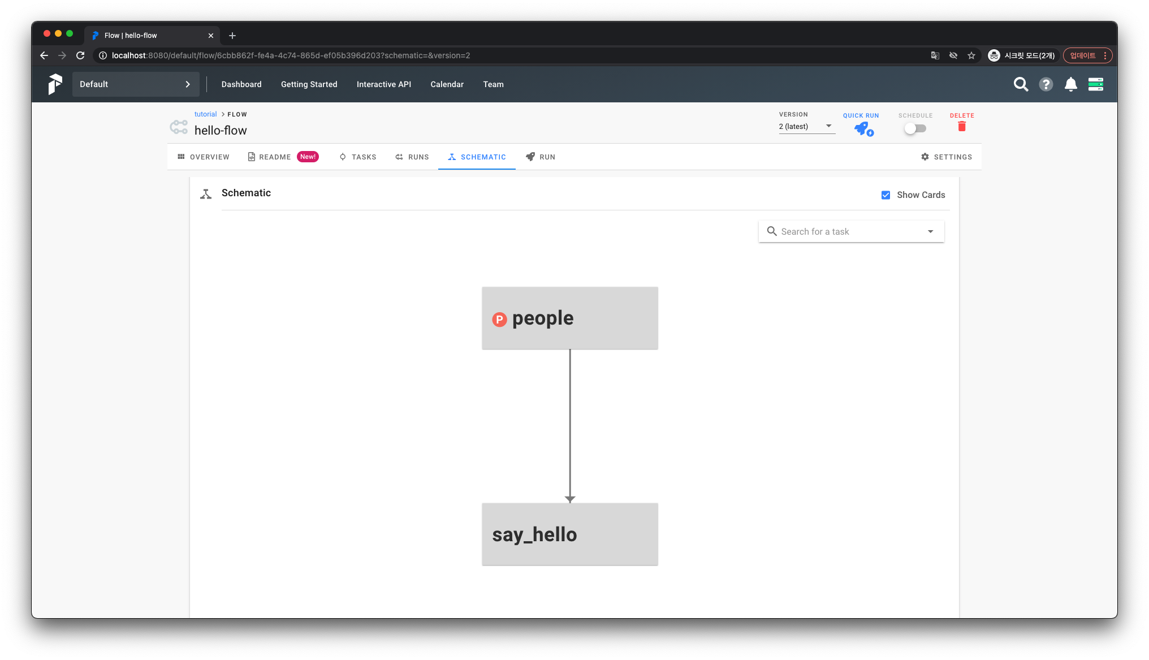Image resolution: width=1149 pixels, height=660 pixels.
Task: Expand the Search for a task dropdown arrow
Action: (930, 231)
